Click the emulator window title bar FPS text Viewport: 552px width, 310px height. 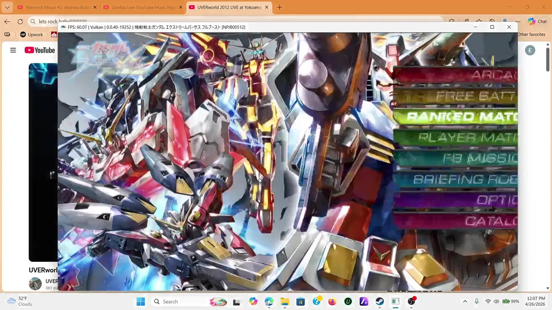[x=156, y=27]
